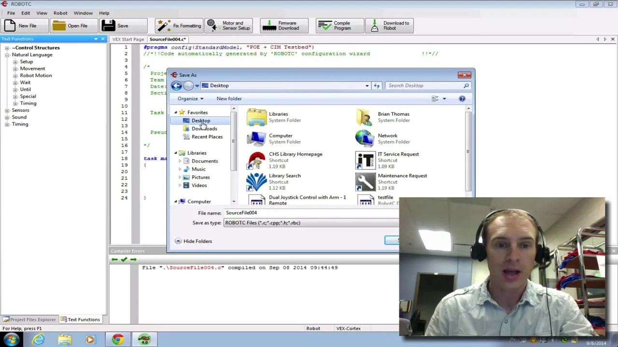
Task: Open Google Chrome from the taskbar
Action: pyautogui.click(x=117, y=340)
